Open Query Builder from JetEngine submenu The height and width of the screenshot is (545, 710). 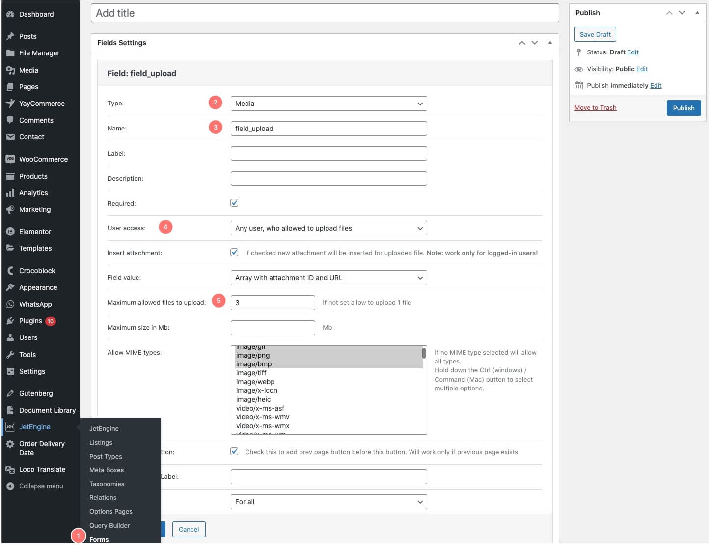click(109, 525)
